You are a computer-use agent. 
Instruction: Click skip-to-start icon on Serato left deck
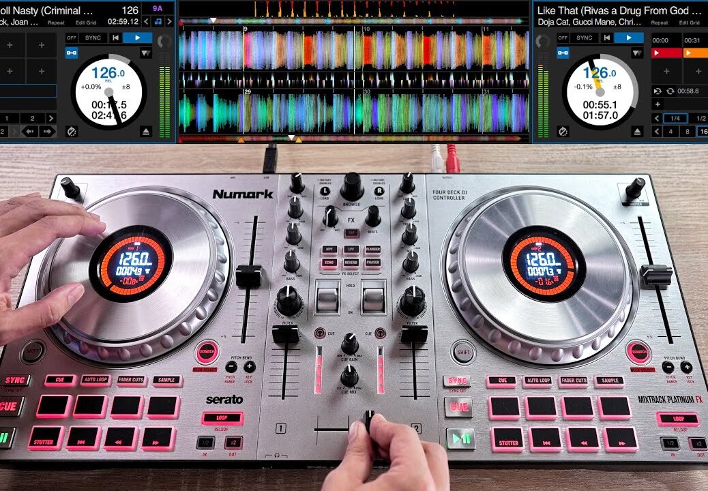[115, 38]
